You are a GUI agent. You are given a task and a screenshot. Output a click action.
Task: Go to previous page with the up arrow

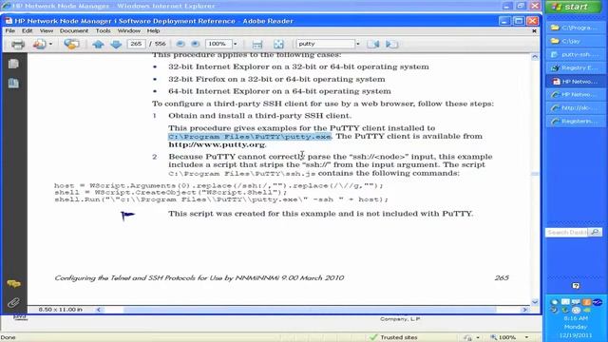[x=98, y=45]
